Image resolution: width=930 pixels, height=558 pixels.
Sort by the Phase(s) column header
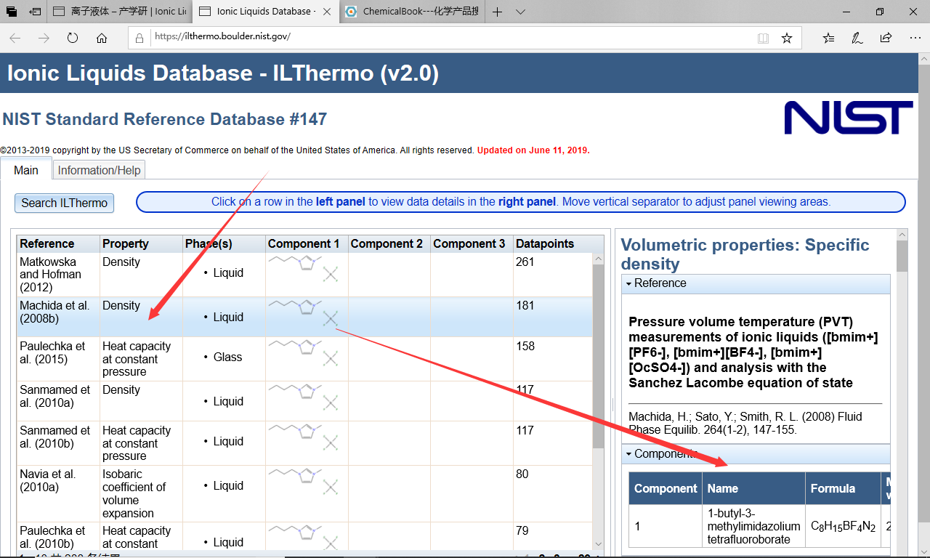click(x=224, y=243)
